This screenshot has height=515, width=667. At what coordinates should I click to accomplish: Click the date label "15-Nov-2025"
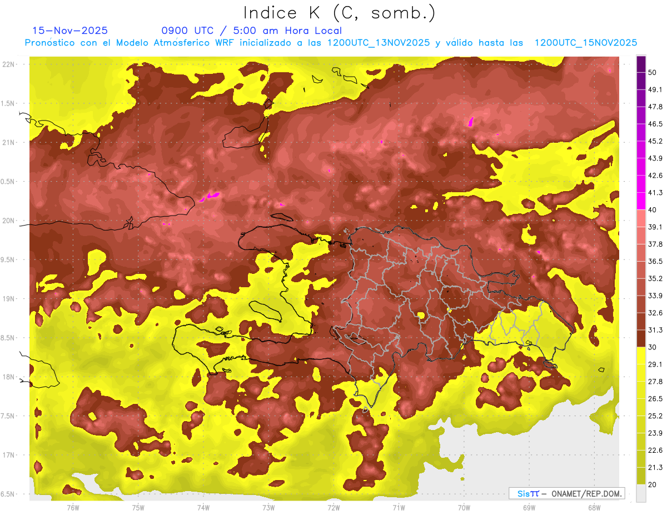coord(71,31)
